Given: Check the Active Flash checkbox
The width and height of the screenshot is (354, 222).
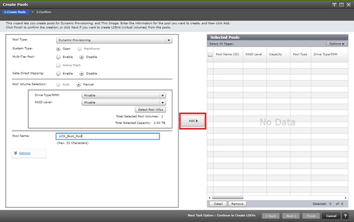Looking at the screenshot, I should 58,65.
